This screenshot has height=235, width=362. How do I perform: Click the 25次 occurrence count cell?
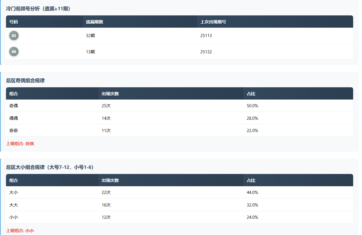106,106
